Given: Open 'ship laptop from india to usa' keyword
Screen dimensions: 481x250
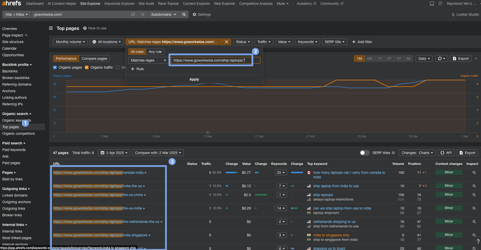Looking at the screenshot, I should click(336, 186).
